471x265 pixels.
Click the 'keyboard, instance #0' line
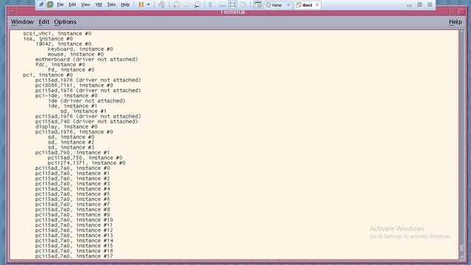[80, 49]
